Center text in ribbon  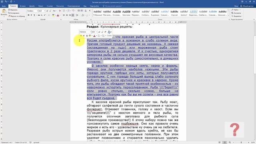point(67,15)
